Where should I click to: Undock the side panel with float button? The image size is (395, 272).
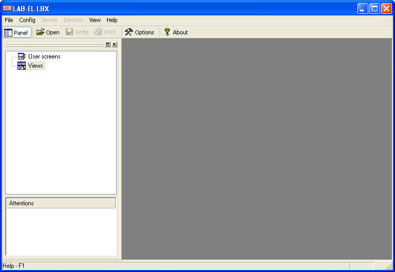tap(107, 45)
